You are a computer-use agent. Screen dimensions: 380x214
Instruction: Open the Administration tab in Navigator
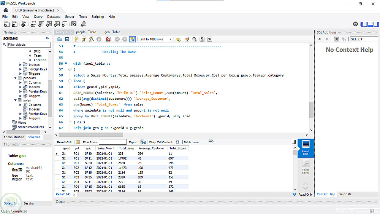tap(14, 137)
